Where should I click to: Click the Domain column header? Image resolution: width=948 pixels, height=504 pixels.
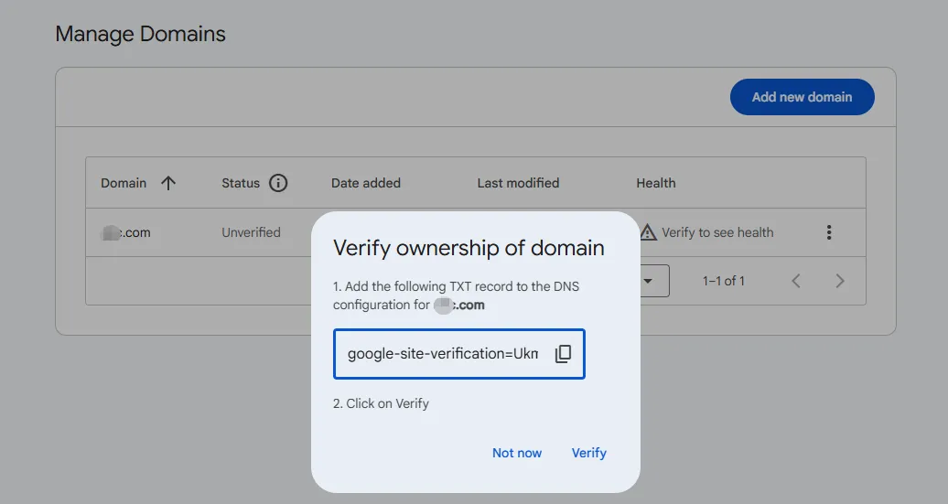[x=124, y=183]
